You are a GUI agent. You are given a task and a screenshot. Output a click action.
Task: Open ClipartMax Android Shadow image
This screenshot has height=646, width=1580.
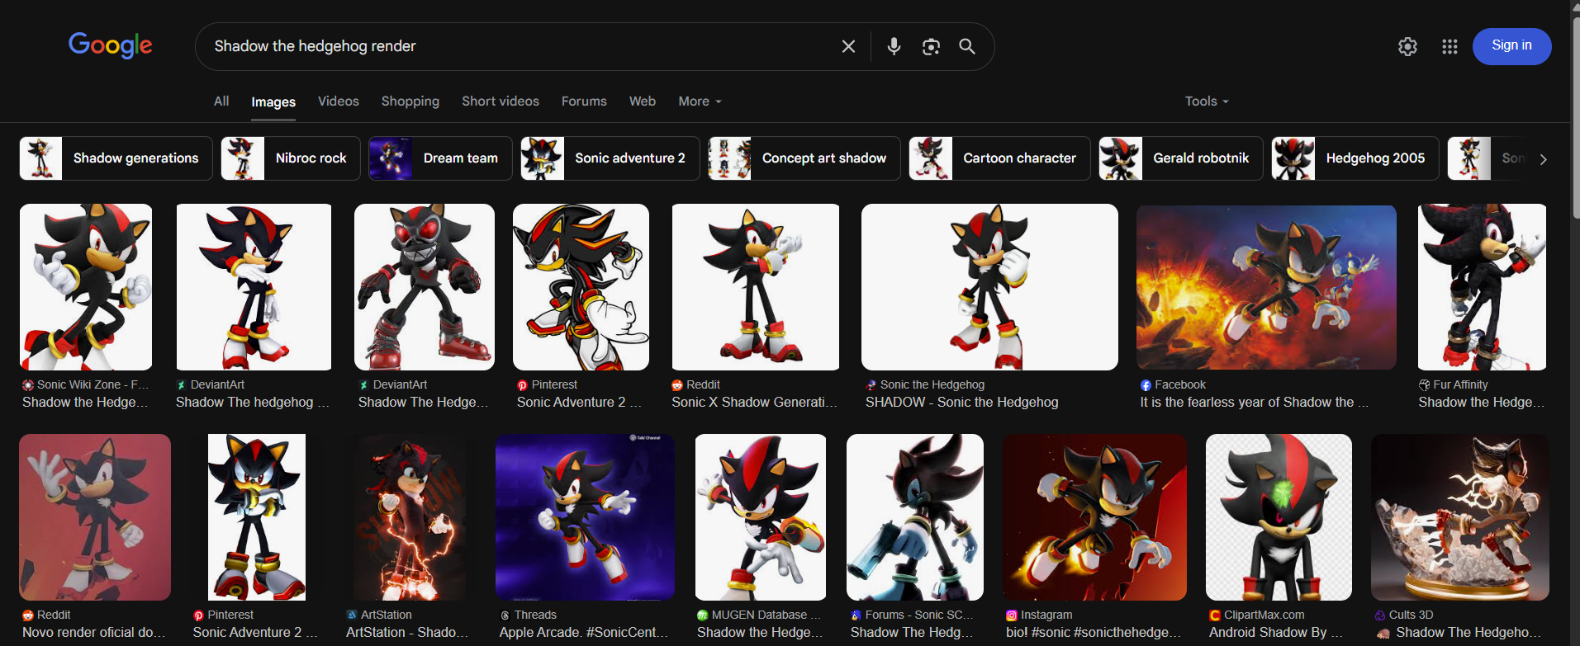pos(1279,517)
